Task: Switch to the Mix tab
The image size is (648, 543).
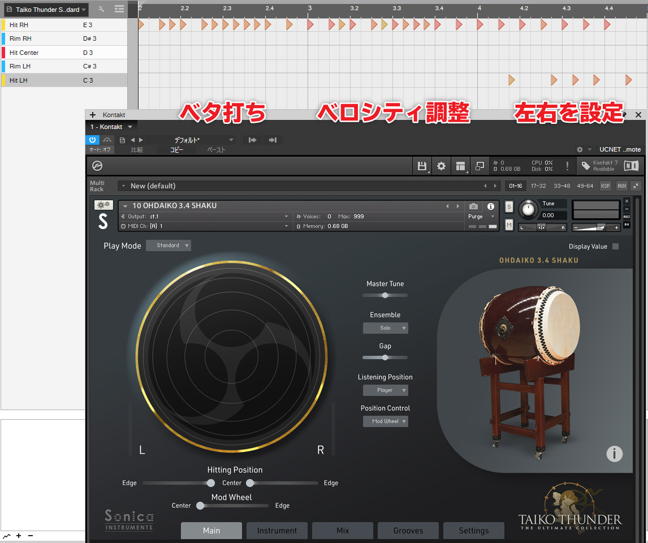Action: pyautogui.click(x=343, y=531)
